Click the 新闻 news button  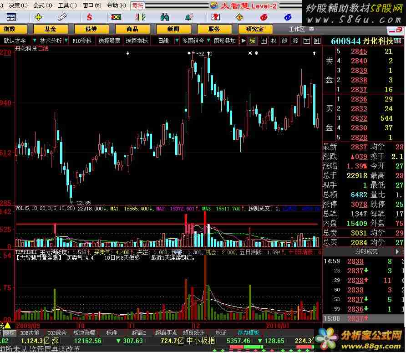pyautogui.click(x=173, y=29)
